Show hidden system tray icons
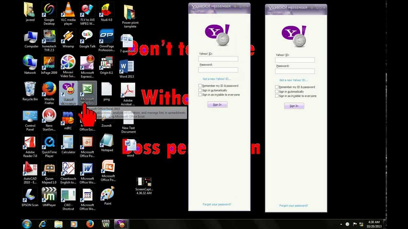Screen dimensions: 408x229 [x=341, y=224]
